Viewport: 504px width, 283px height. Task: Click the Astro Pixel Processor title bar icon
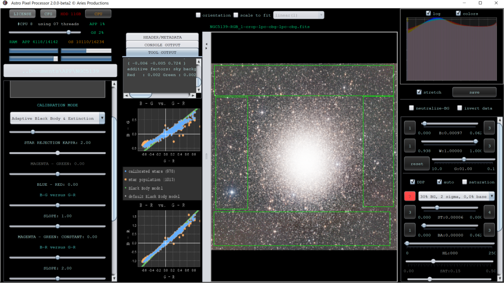click(x=5, y=3)
